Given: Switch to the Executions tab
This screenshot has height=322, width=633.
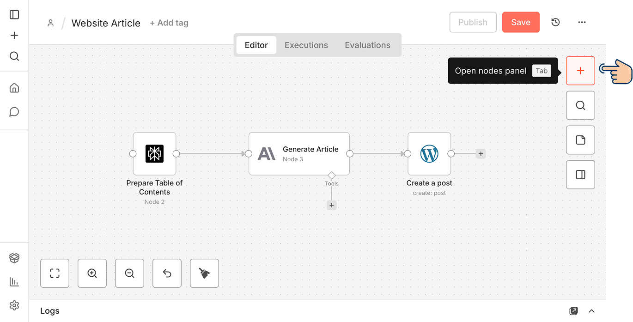Looking at the screenshot, I should click(x=306, y=45).
